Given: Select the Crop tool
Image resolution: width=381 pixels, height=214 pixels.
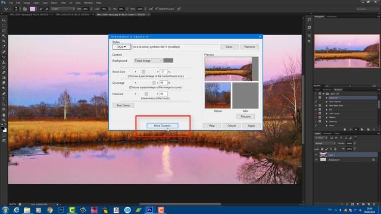Looking at the screenshot, I should [4, 41].
